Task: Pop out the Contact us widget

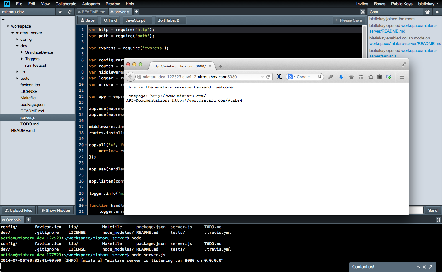Action: click(x=431, y=267)
